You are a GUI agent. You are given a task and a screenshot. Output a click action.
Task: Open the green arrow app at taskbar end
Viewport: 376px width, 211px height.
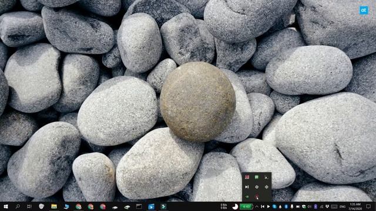pyautogui.click(x=163, y=206)
